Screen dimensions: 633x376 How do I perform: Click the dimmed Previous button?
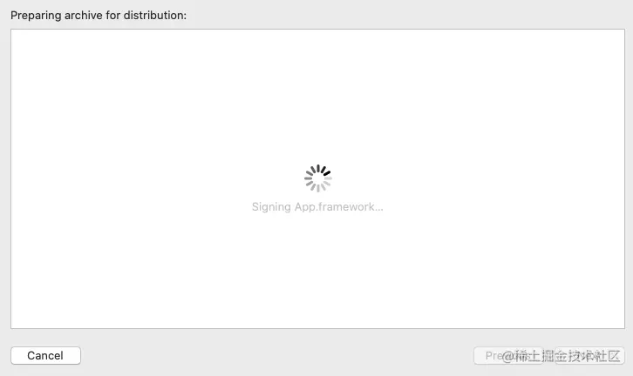[x=508, y=355]
